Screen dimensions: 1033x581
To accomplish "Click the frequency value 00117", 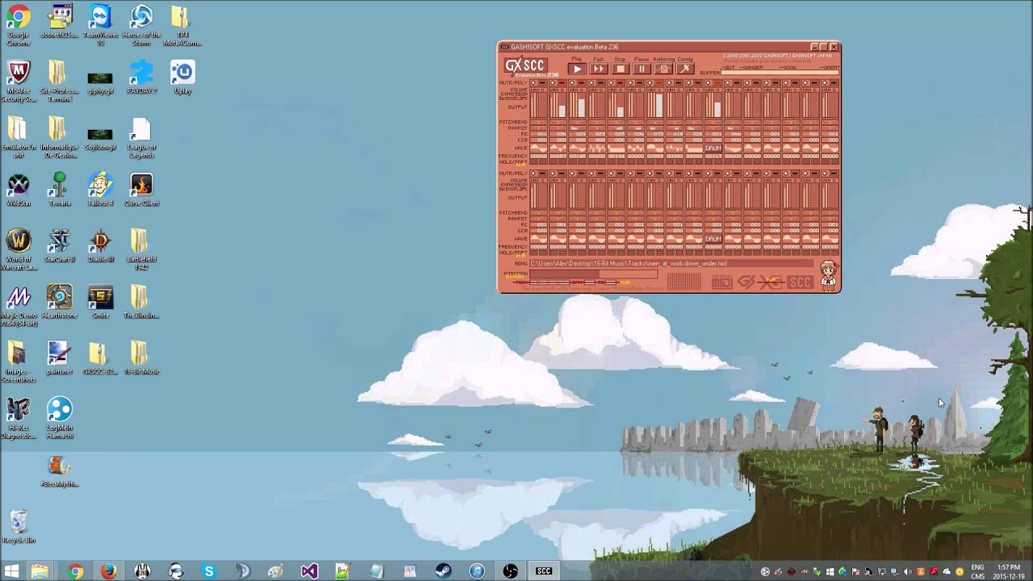I will tap(713, 157).
